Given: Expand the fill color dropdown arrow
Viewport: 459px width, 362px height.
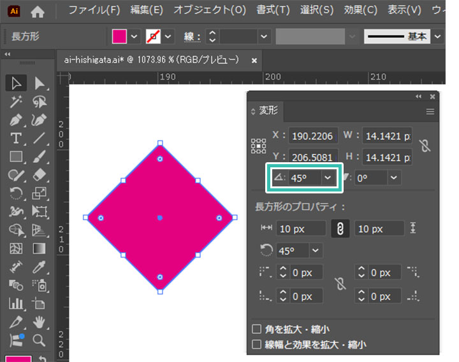Looking at the screenshot, I should [x=135, y=36].
